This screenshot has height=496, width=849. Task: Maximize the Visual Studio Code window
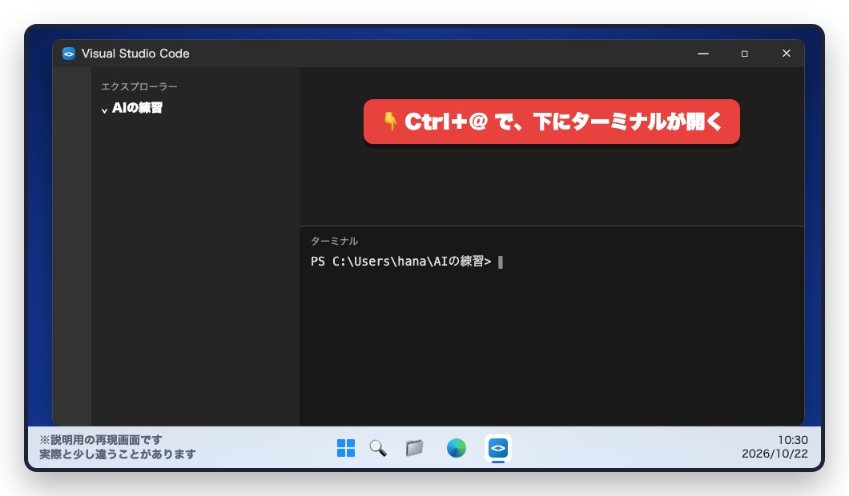745,54
